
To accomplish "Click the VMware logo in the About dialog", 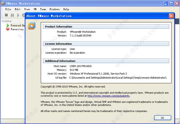I will click(32, 26).
